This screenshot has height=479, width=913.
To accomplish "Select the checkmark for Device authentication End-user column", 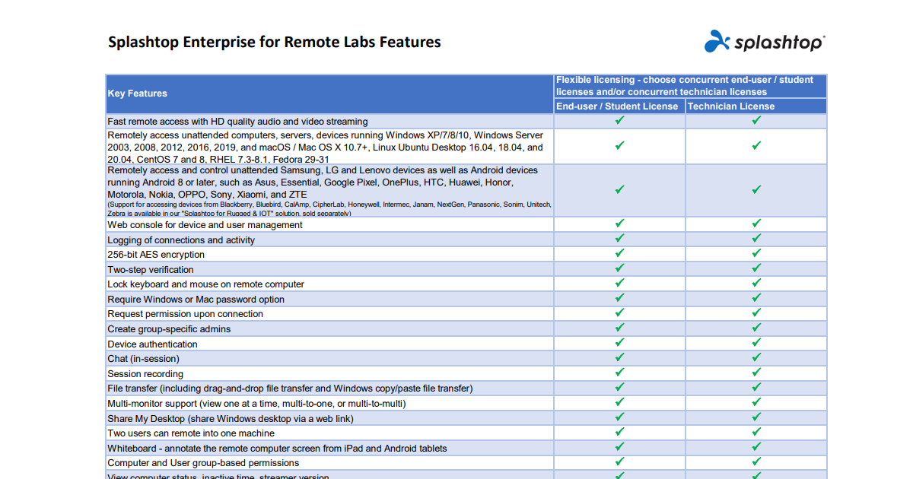I will point(619,343).
